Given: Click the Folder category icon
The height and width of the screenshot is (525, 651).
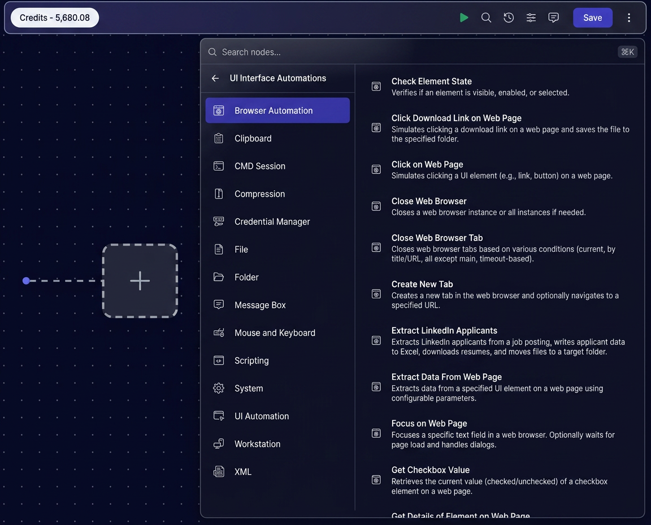Looking at the screenshot, I should click(x=219, y=277).
